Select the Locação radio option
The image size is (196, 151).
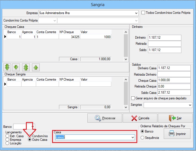tap(7, 143)
